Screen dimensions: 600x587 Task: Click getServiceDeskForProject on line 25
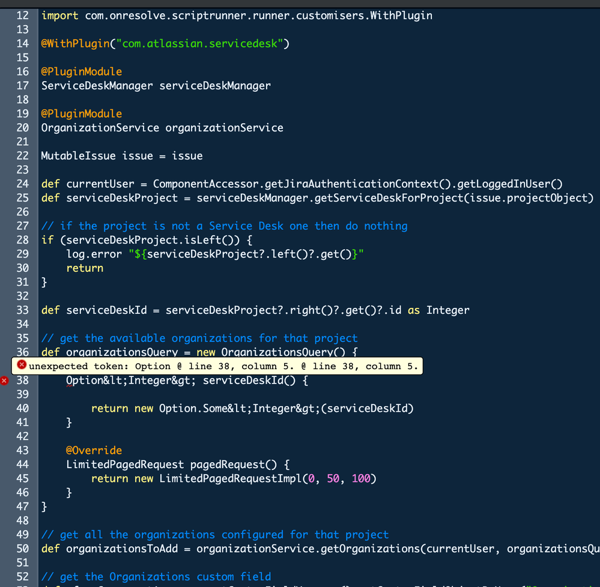pyautogui.click(x=389, y=198)
